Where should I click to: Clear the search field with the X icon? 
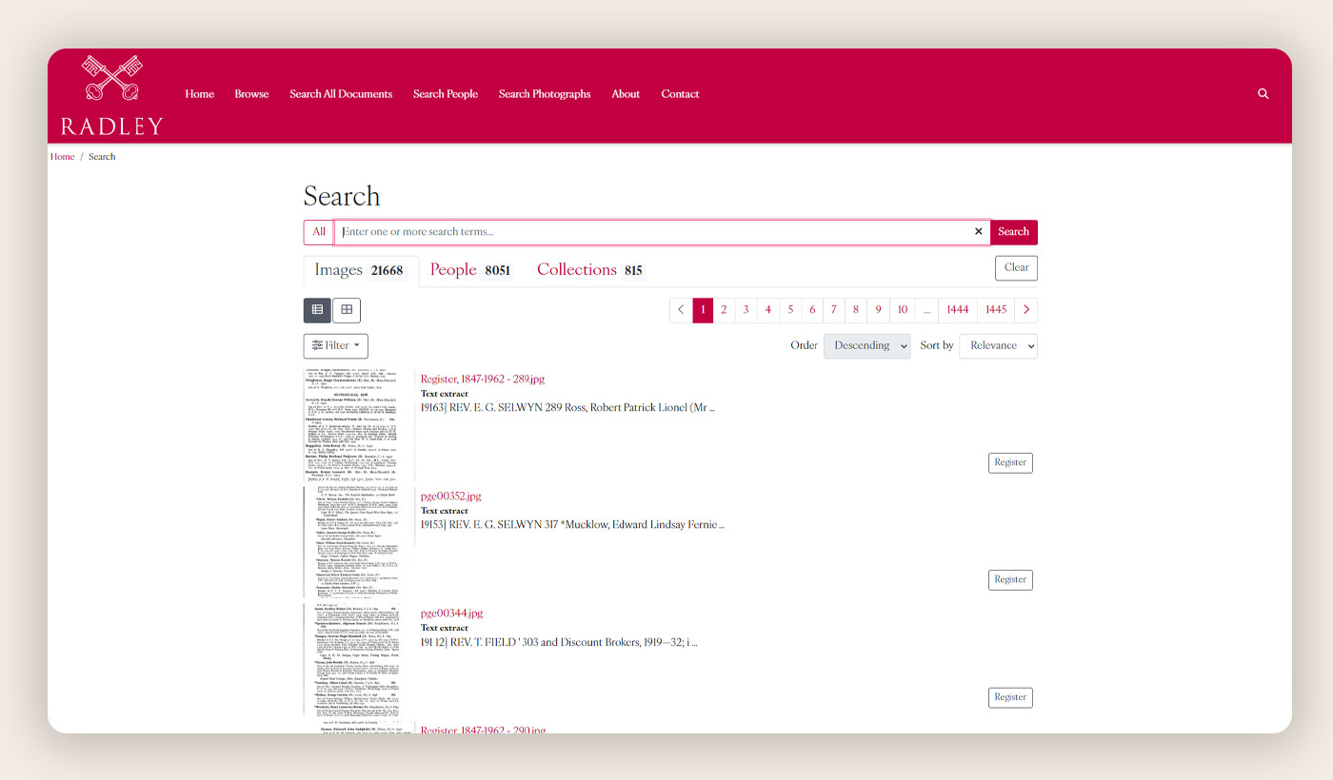pyautogui.click(x=978, y=232)
